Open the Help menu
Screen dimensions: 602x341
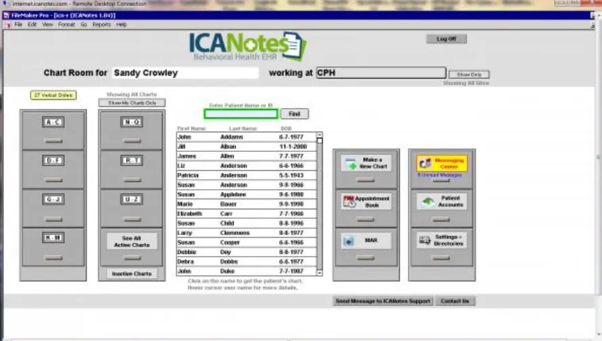click(x=122, y=24)
